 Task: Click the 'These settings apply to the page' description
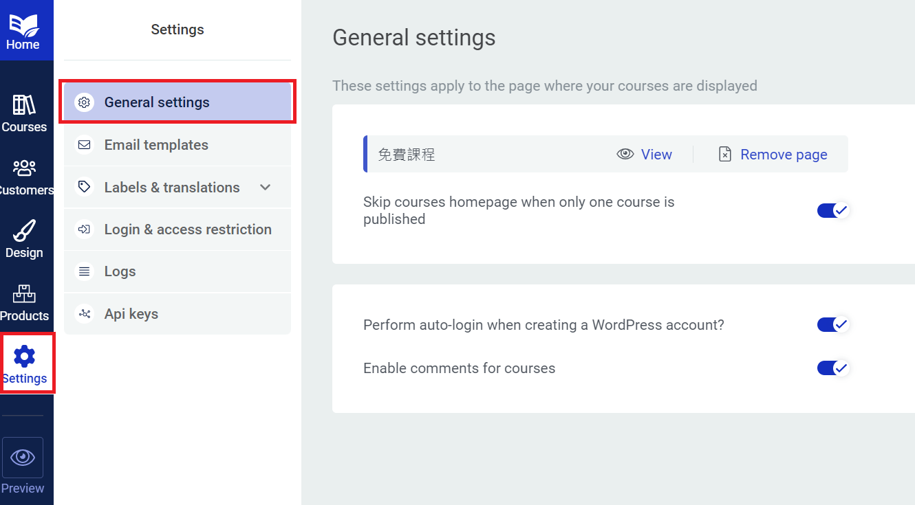click(x=545, y=86)
